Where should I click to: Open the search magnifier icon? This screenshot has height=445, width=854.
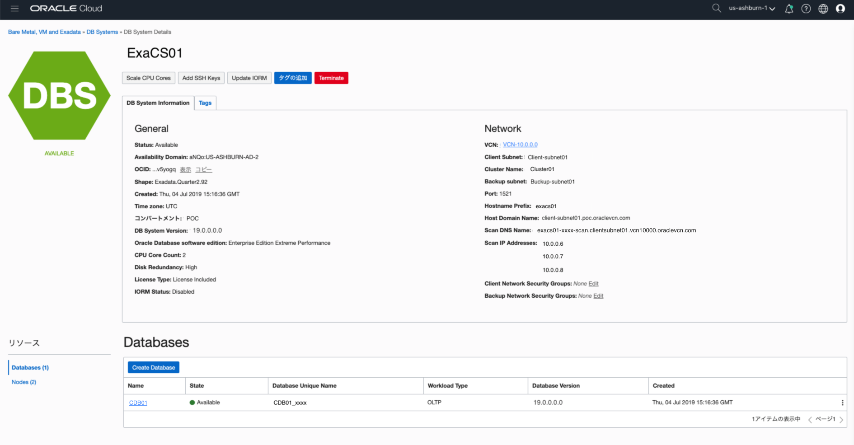coord(716,8)
